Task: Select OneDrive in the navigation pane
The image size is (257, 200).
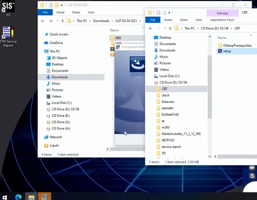Action: pos(56,43)
